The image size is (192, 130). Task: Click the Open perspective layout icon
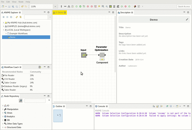tap(139, 6)
